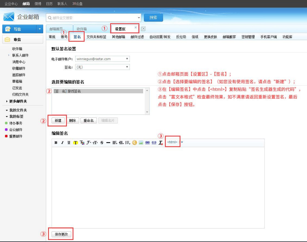
Task: Click the 邮件全文搜索 search field
Action: click(x=92, y=18)
